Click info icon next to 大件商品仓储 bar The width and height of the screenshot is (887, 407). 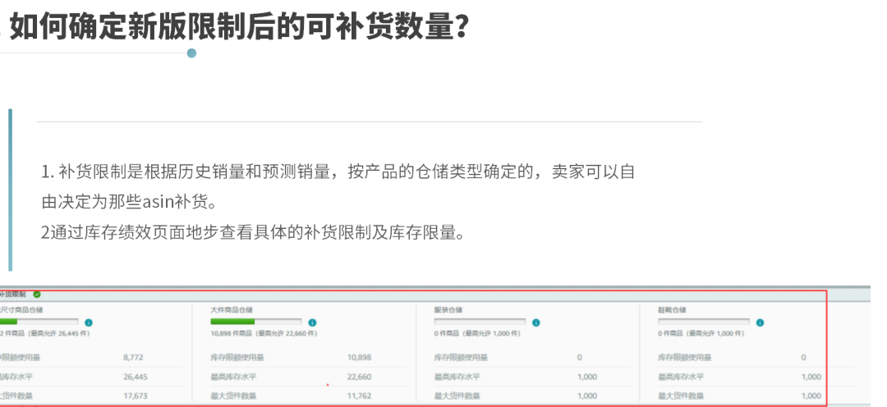point(312,322)
